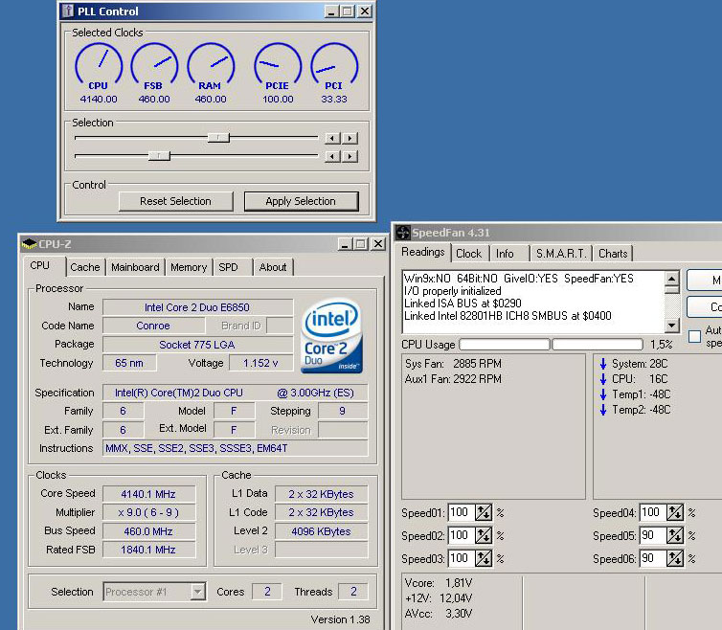
Task: Click the CPU clock gauge dial
Action: pyautogui.click(x=98, y=63)
